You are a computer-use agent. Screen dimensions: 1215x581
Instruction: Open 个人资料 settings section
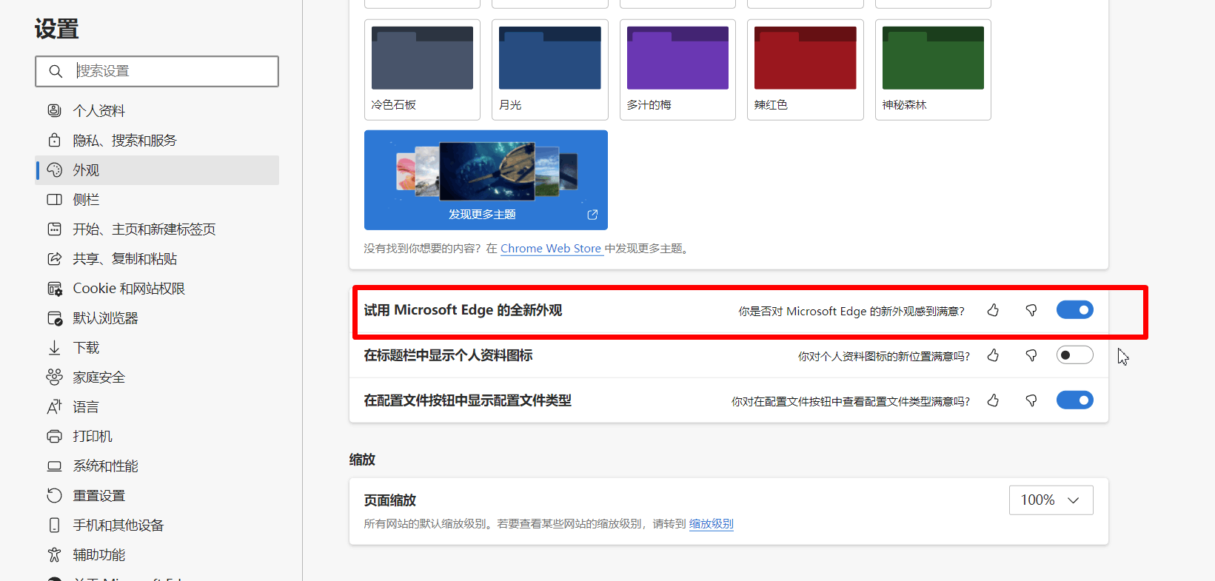click(x=157, y=110)
